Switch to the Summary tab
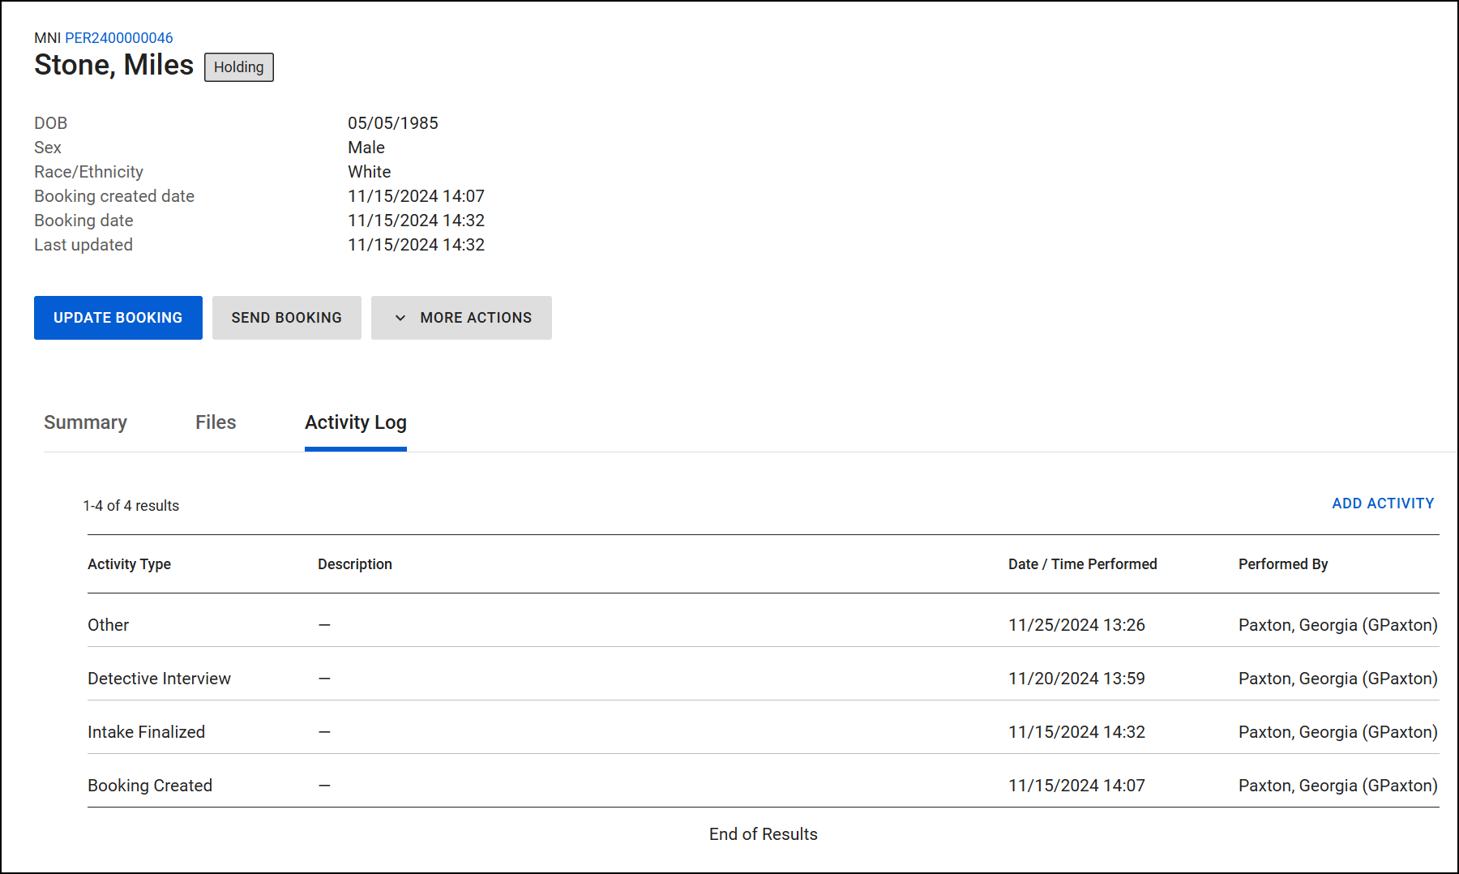This screenshot has width=1459, height=874. (85, 422)
